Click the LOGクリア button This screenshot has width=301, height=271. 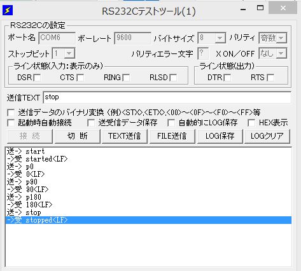tap(267, 136)
